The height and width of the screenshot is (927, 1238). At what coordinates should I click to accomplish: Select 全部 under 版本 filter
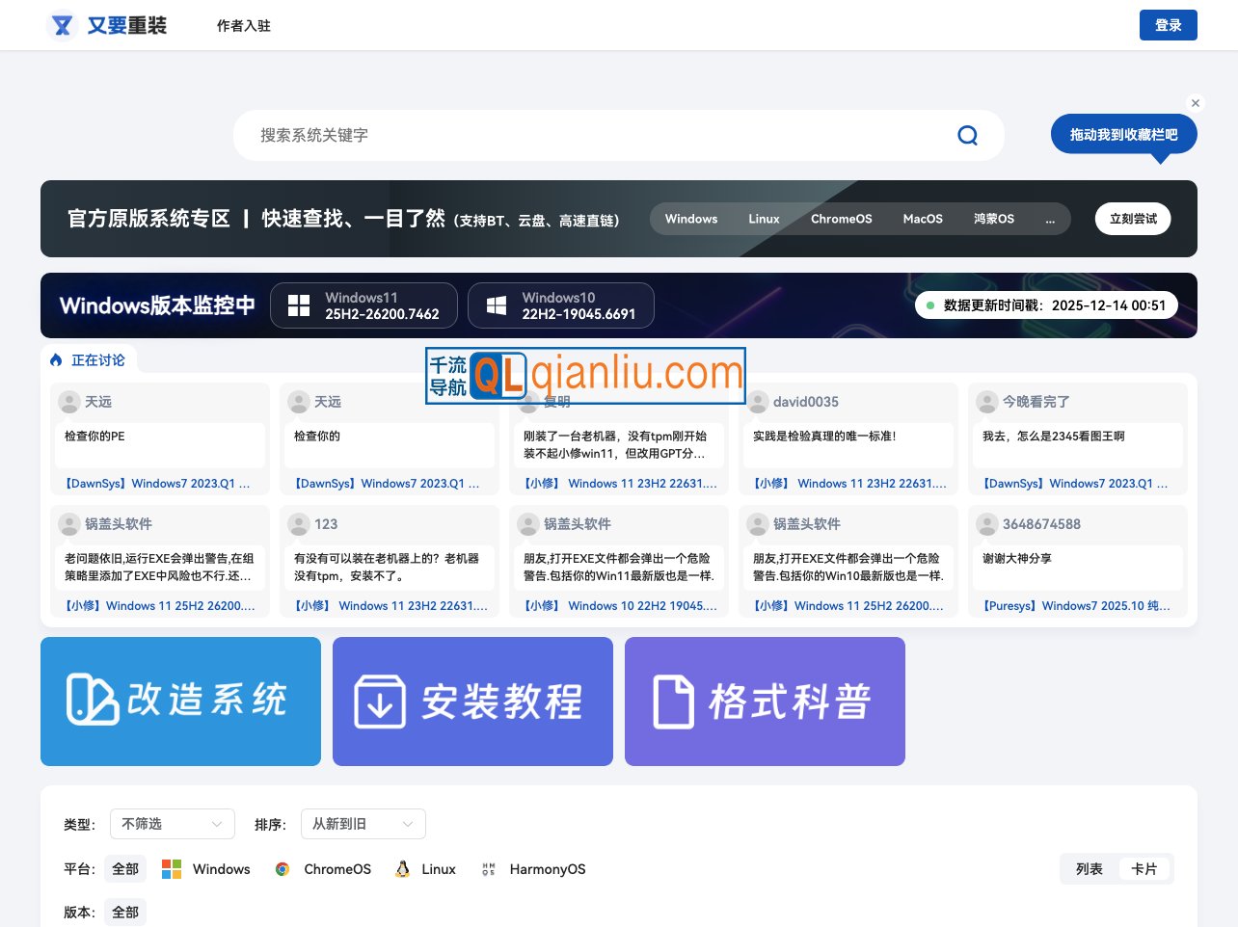125,912
